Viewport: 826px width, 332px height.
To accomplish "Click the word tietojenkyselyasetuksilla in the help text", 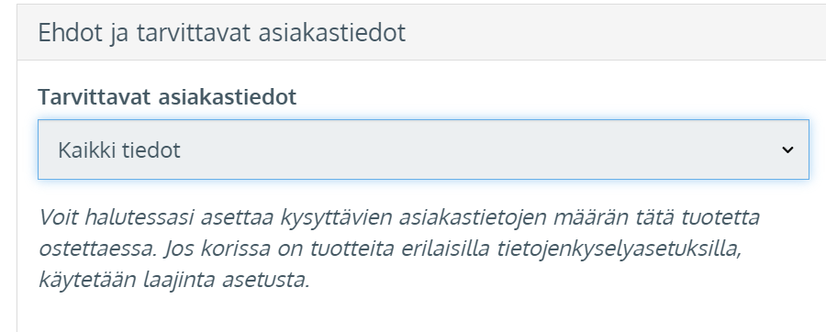I will pos(619,249).
